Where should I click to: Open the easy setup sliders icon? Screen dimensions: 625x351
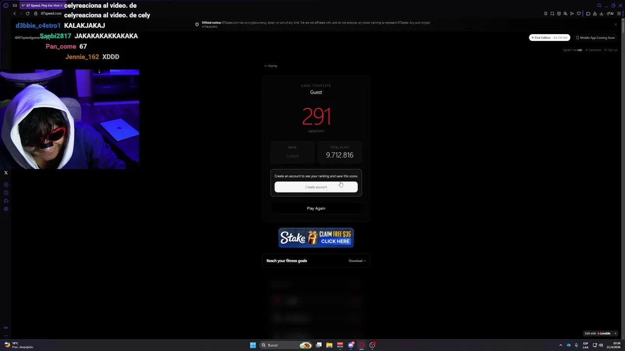(x=619, y=14)
